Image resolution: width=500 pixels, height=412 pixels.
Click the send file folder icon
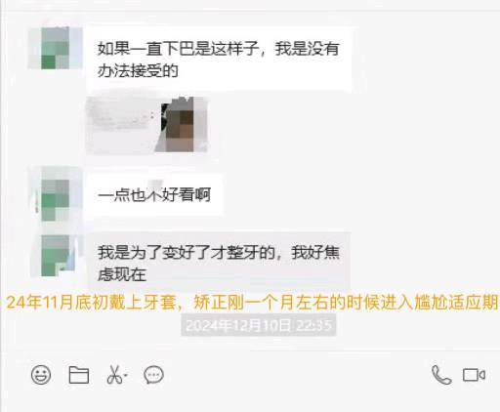tap(79, 375)
